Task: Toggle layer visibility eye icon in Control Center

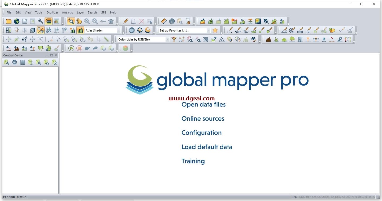Action: click(x=47, y=62)
